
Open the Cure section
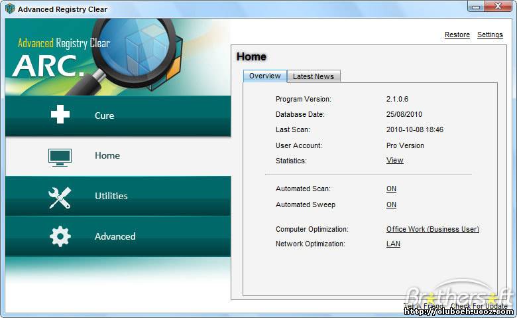[118, 116]
